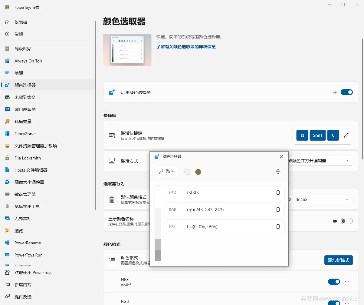
Task: Select the light gray history color swatch
Action: 187,172
